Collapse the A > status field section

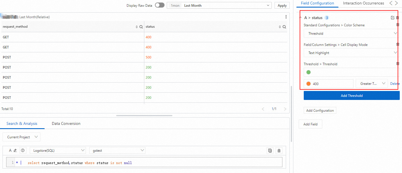(300, 18)
